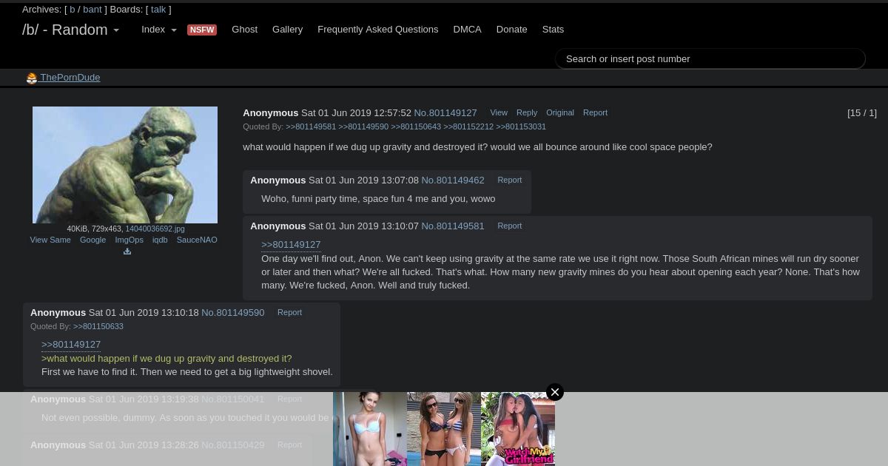888x466 pixels.
Task: Visit ThePornDude link
Action: [70, 78]
